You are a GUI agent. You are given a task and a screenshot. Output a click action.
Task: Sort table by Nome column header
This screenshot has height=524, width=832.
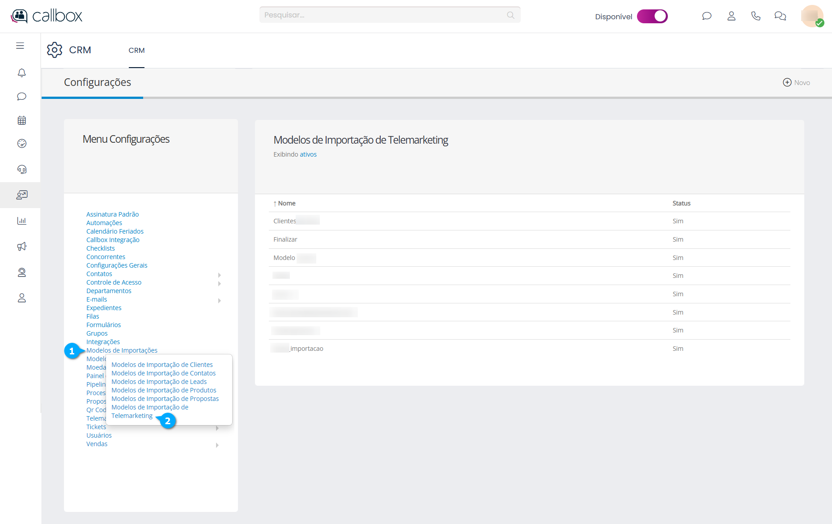click(x=286, y=204)
